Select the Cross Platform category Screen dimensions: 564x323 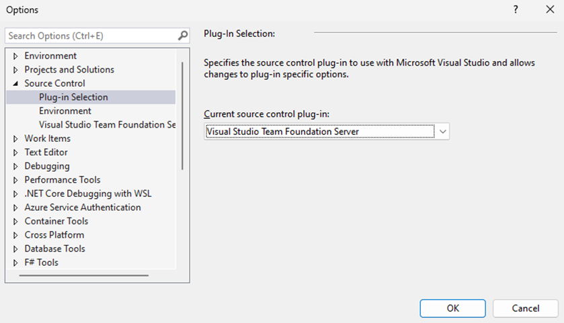click(54, 234)
